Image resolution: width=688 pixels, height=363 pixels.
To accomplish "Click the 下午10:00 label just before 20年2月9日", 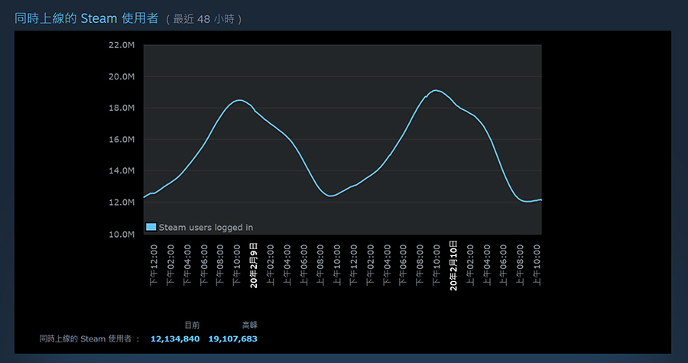I will tap(237, 264).
